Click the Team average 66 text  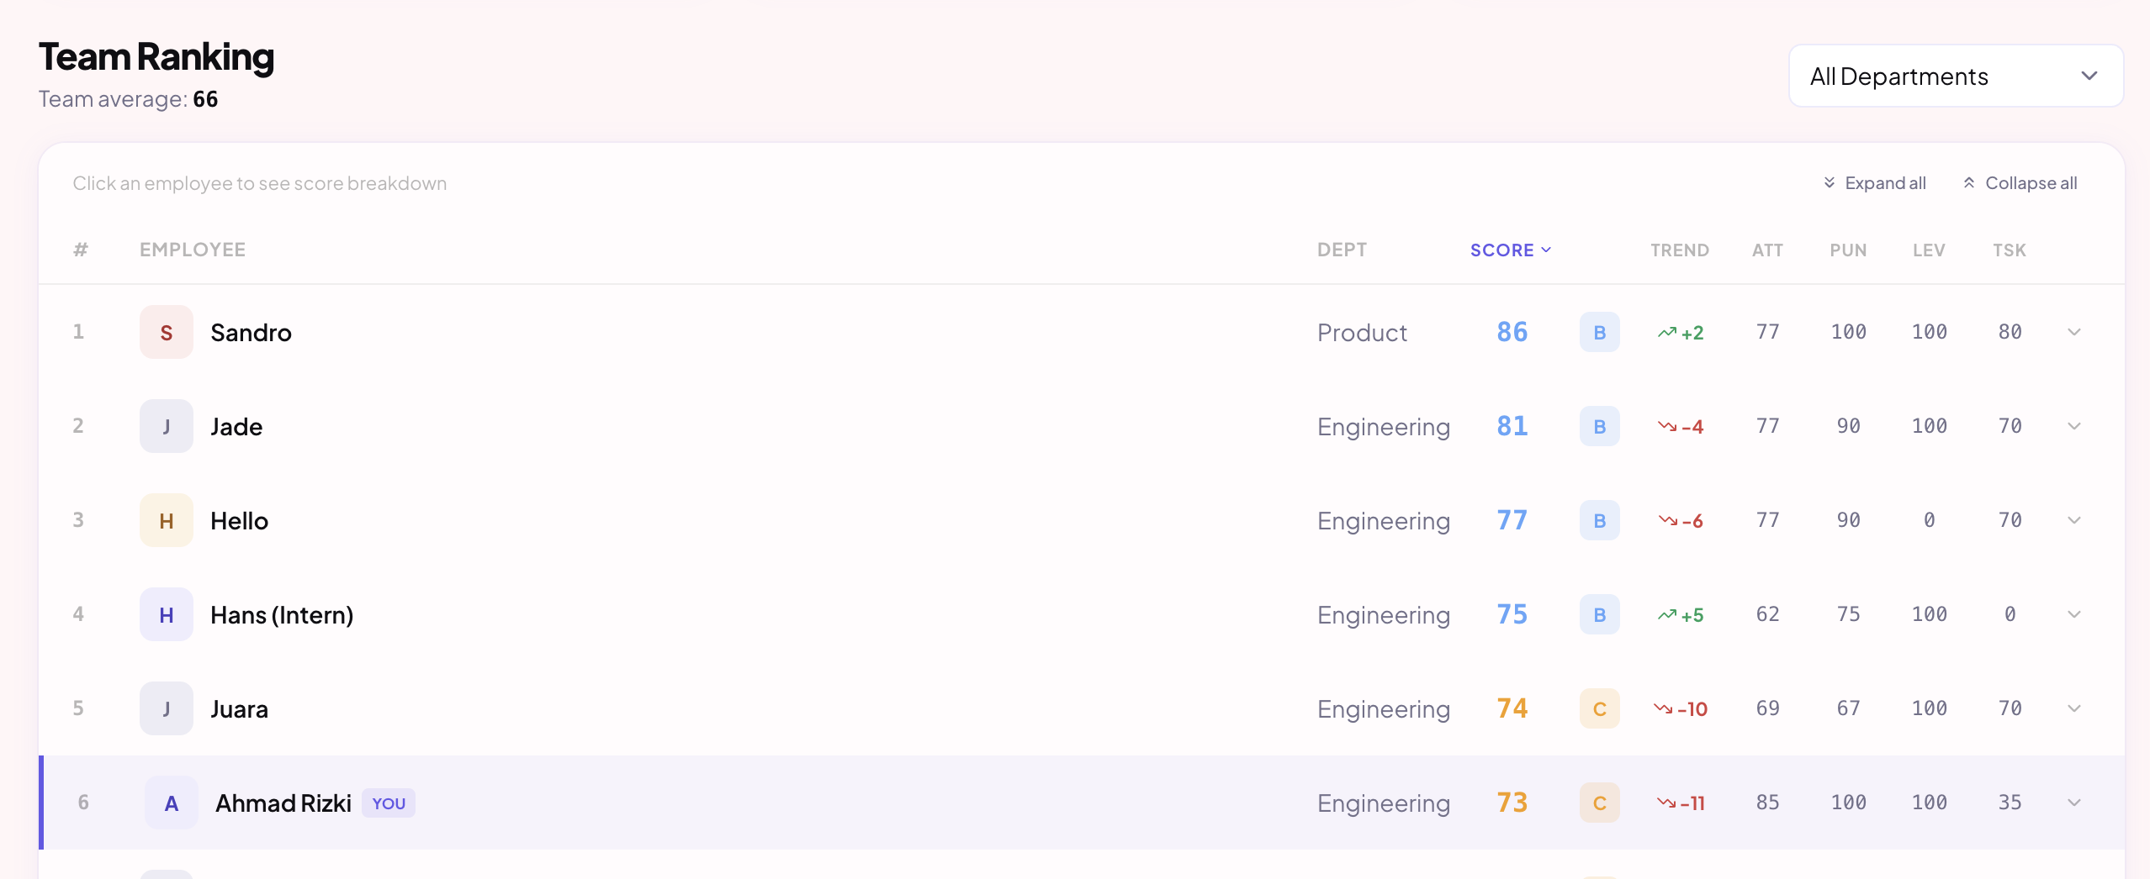(129, 99)
